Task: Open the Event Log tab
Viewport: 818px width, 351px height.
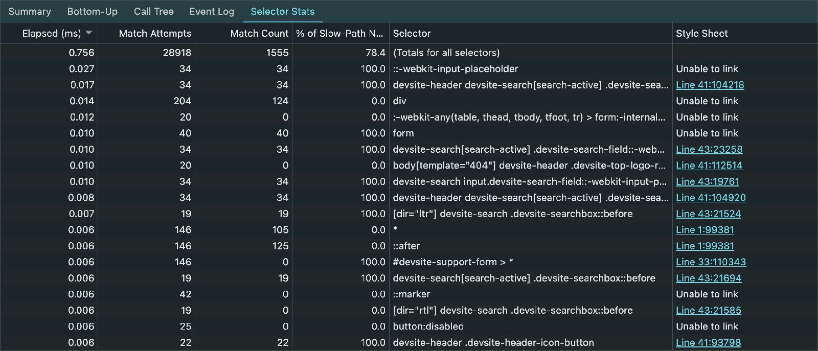Action: 212,11
